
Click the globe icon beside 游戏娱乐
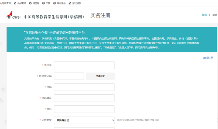coord(70,3)
